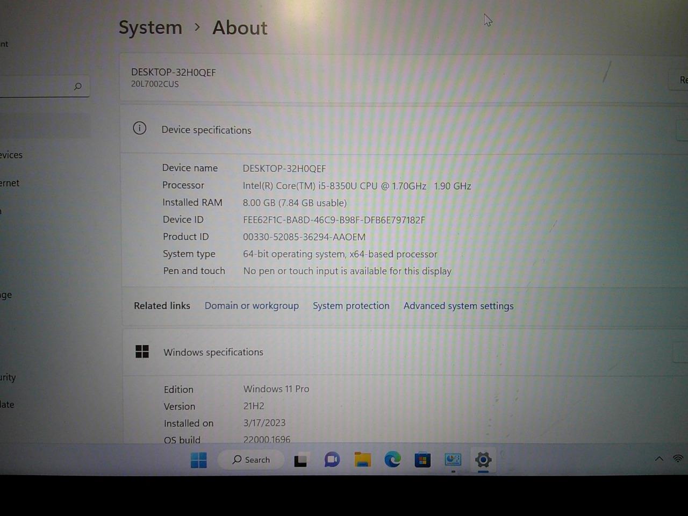Viewport: 688px width, 516px height.
Task: Open Microsoft Store from the taskbar
Action: tap(422, 460)
